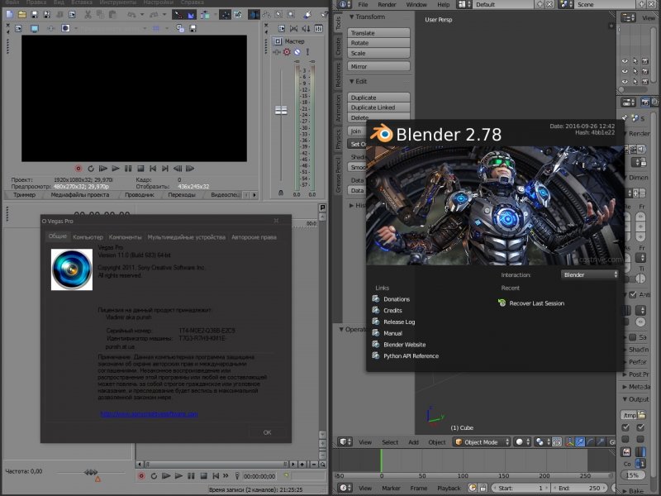
Task: Click the Blender timeline editor type icon
Action: 344,488
